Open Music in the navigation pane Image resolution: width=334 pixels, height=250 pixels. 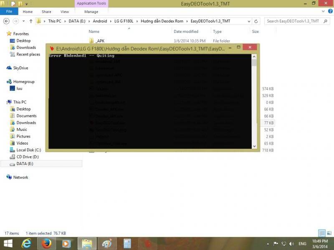pyautogui.click(x=22, y=130)
